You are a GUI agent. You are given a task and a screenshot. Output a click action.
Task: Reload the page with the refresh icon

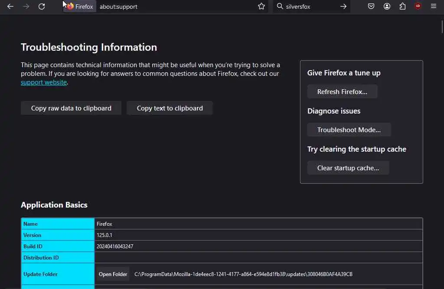[42, 6]
